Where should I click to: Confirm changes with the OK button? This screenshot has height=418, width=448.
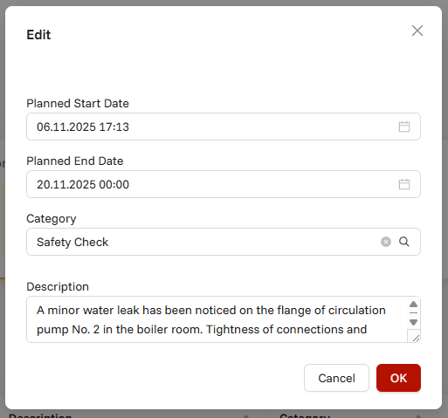point(398,378)
